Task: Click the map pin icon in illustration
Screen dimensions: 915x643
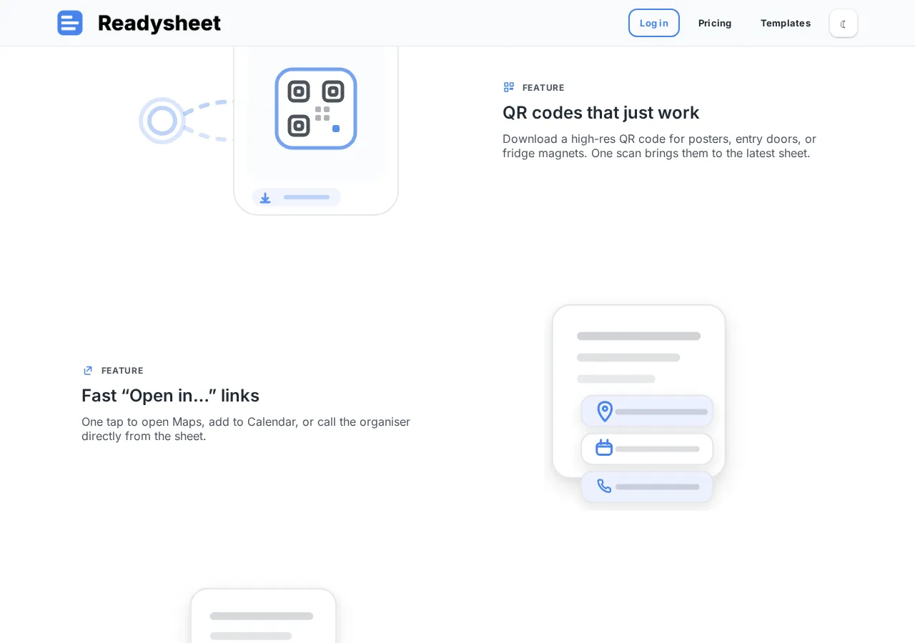Action: (x=605, y=412)
